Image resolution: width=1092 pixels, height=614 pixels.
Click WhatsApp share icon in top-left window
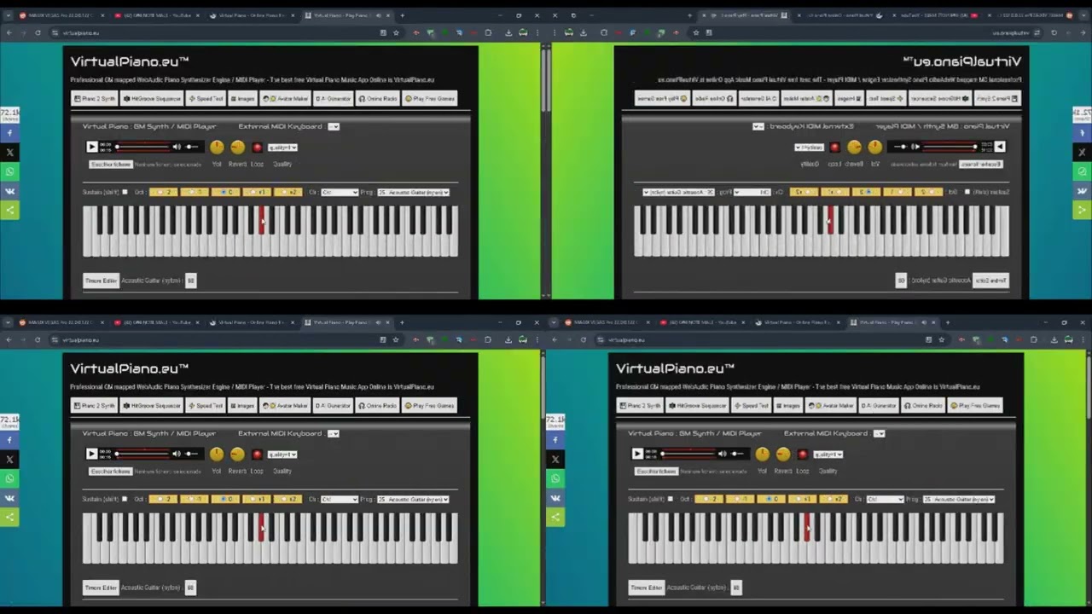(9, 171)
